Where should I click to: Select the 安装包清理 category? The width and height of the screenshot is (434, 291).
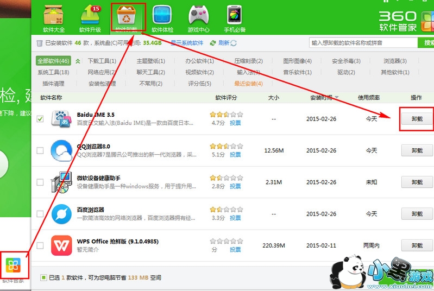pos(102,84)
